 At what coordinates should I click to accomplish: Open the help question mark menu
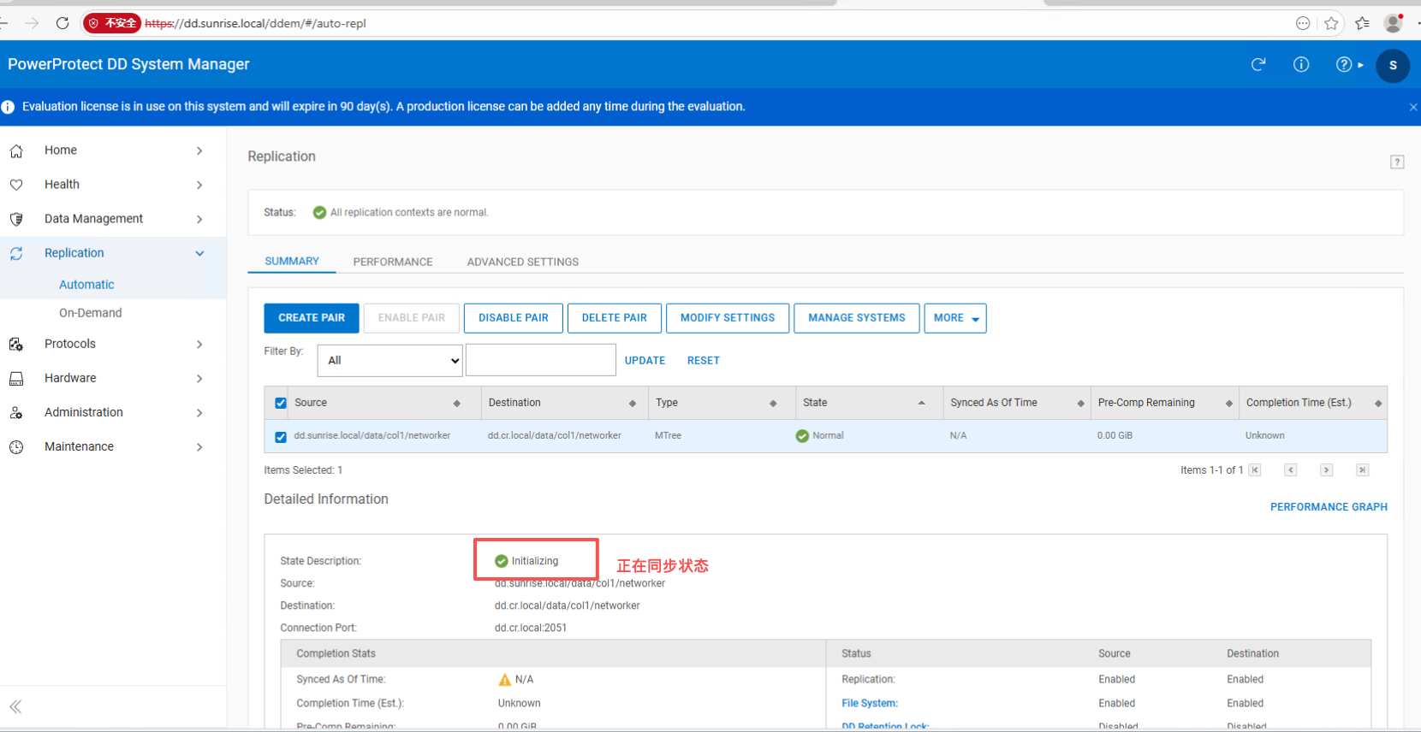coord(1349,64)
